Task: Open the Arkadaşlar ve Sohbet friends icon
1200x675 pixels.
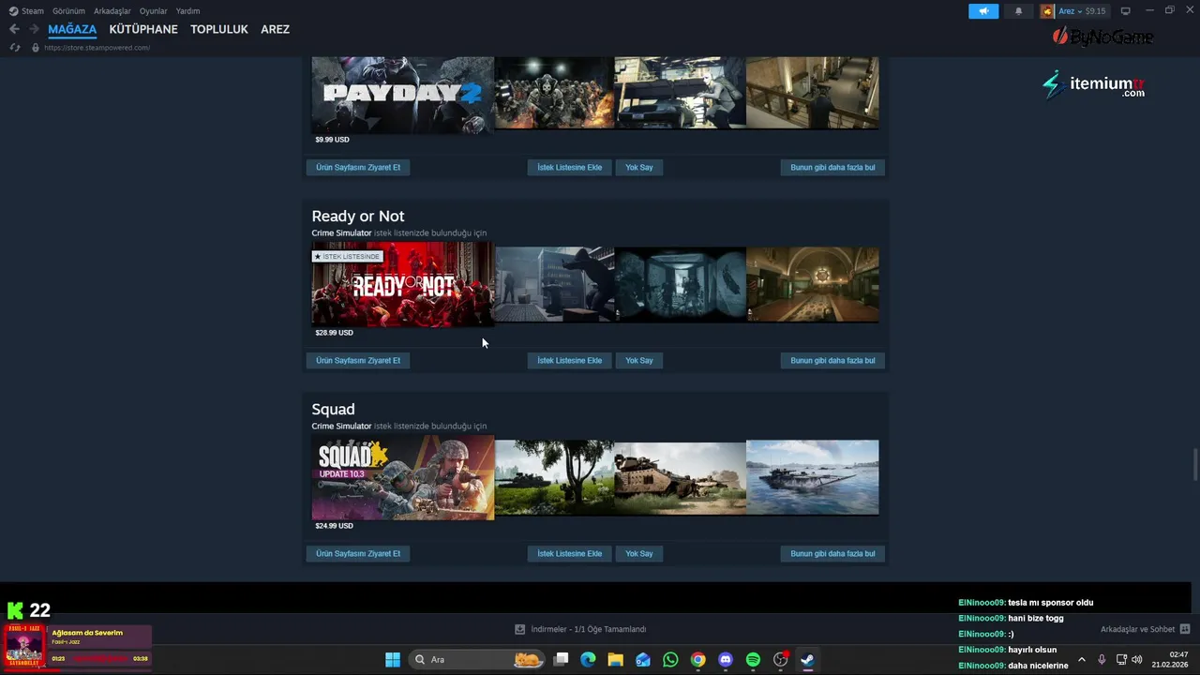Action: click(1185, 629)
